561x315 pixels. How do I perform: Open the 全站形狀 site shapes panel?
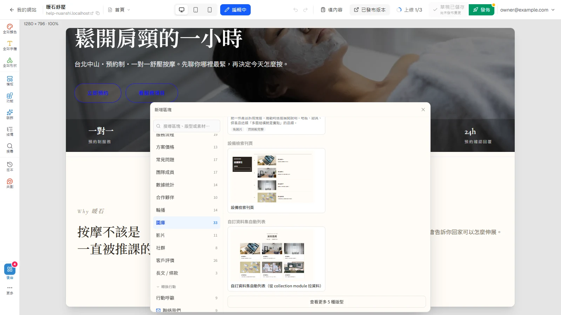10,62
